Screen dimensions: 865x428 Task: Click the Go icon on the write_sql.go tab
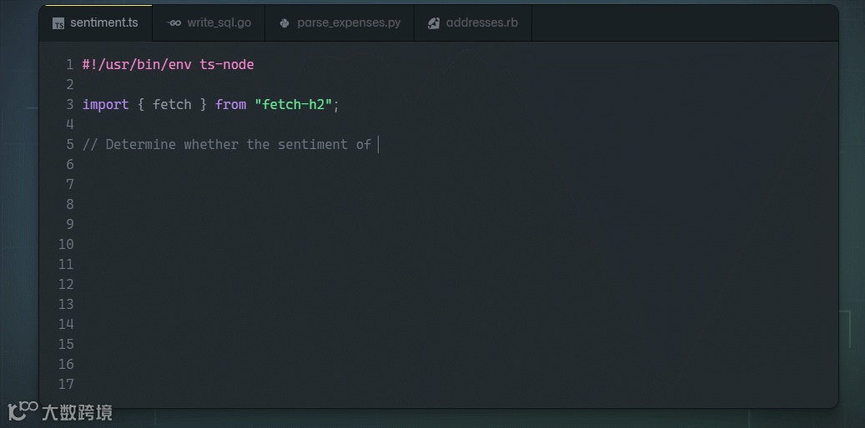tap(174, 23)
